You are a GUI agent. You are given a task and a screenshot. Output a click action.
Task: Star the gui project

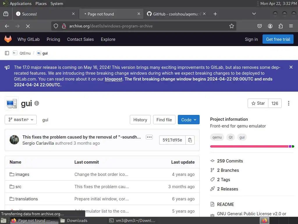pyautogui.click(x=258, y=103)
